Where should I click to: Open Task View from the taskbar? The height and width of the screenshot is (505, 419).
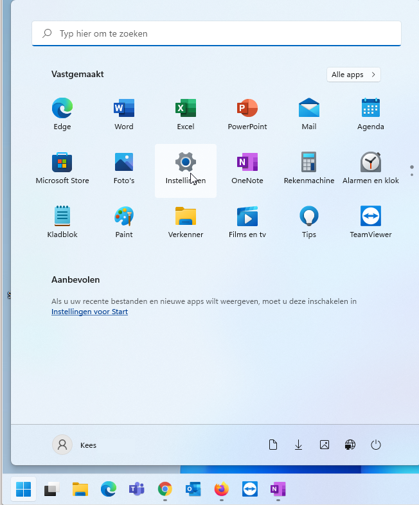51,489
